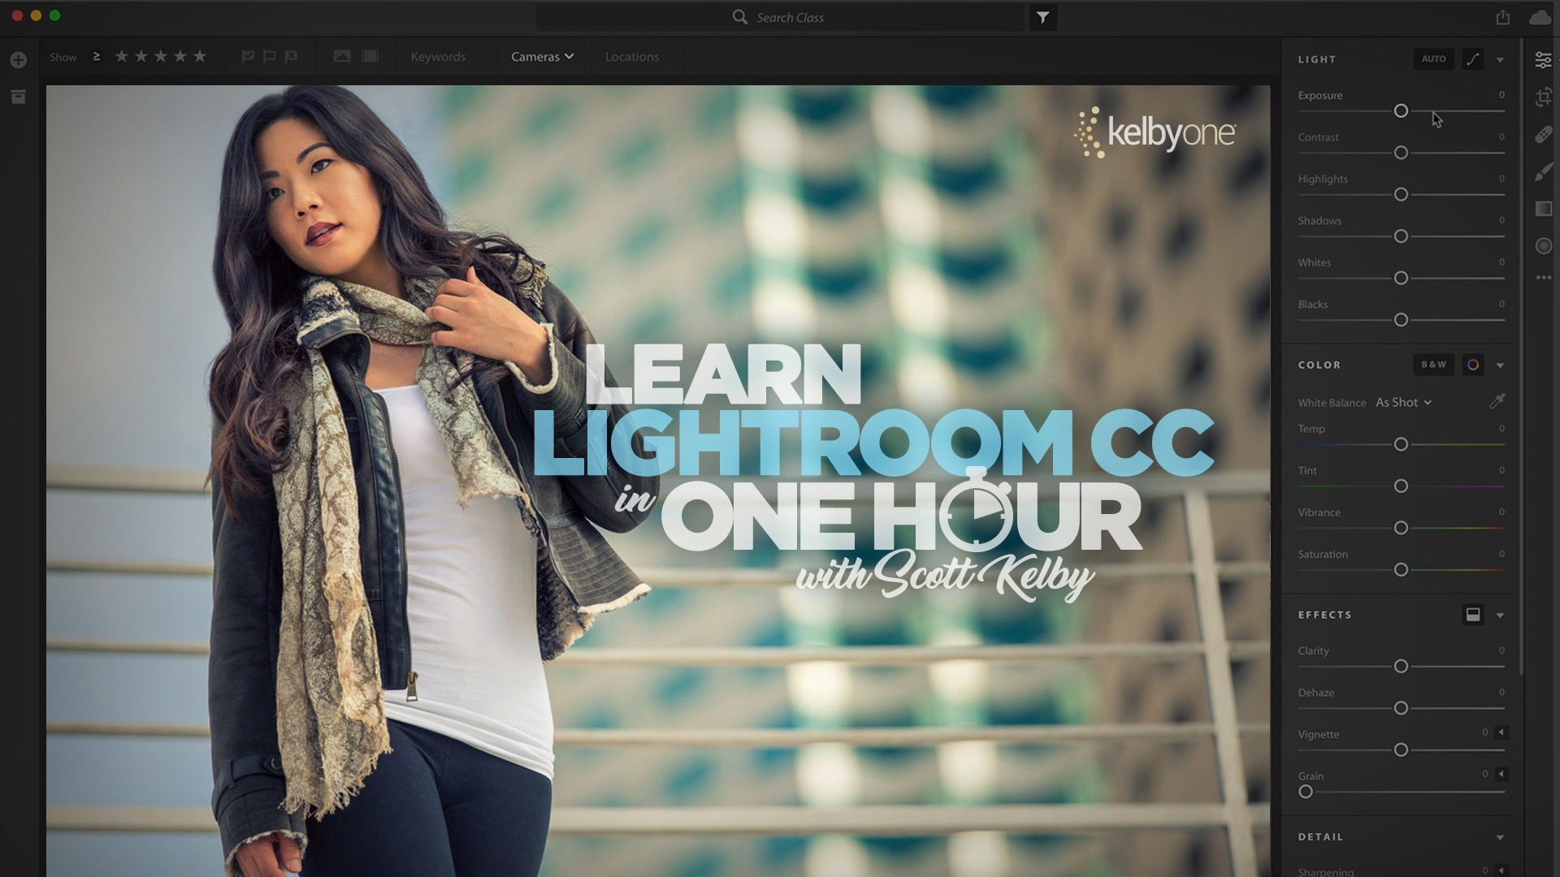Viewport: 1560px width, 877px height.
Task: Collapse the Detail panel section
Action: (x=1500, y=837)
